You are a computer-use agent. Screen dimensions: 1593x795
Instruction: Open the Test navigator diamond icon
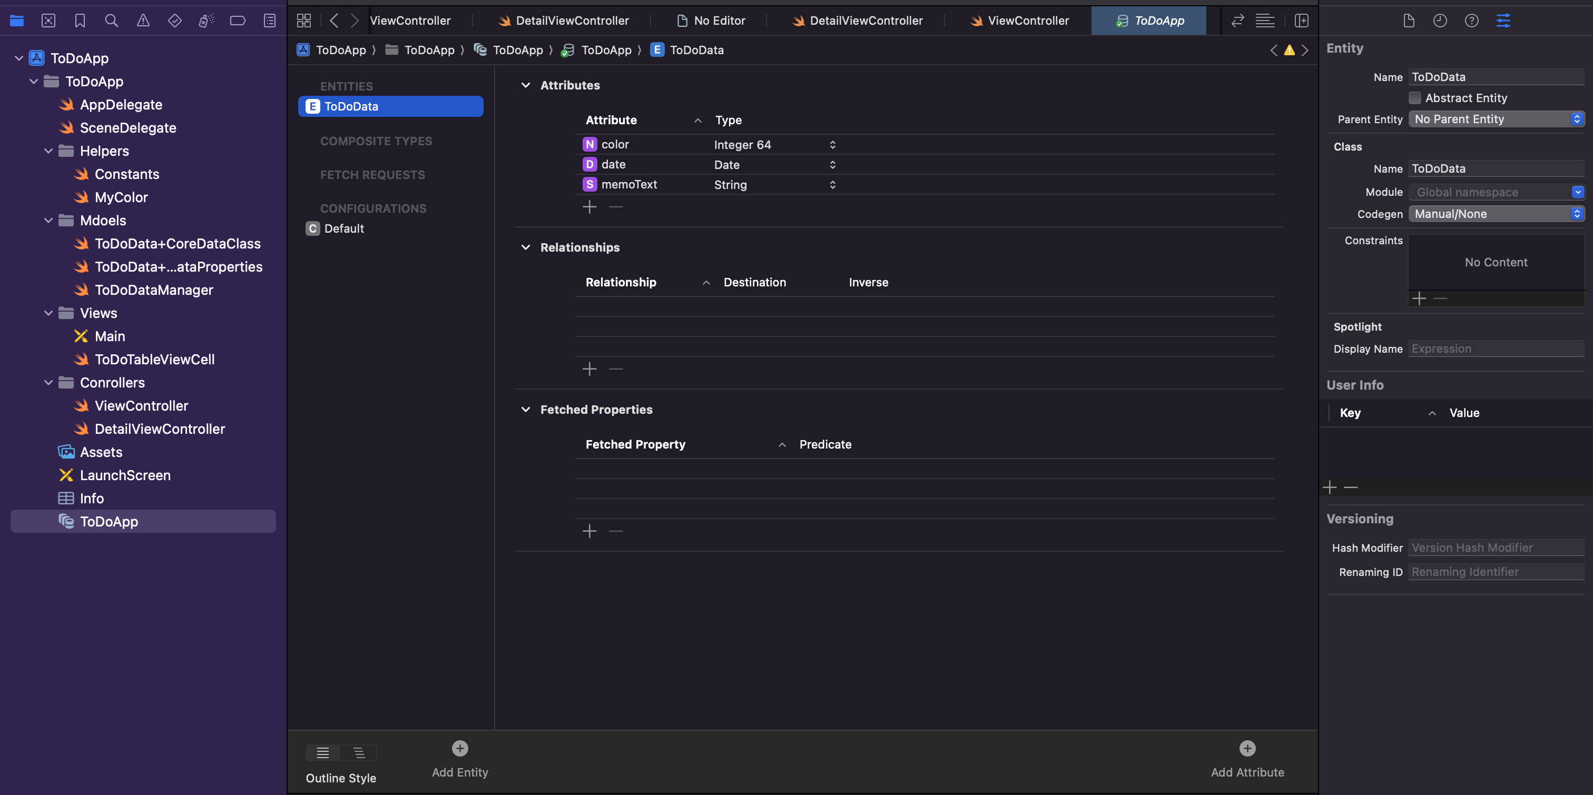pos(174,21)
